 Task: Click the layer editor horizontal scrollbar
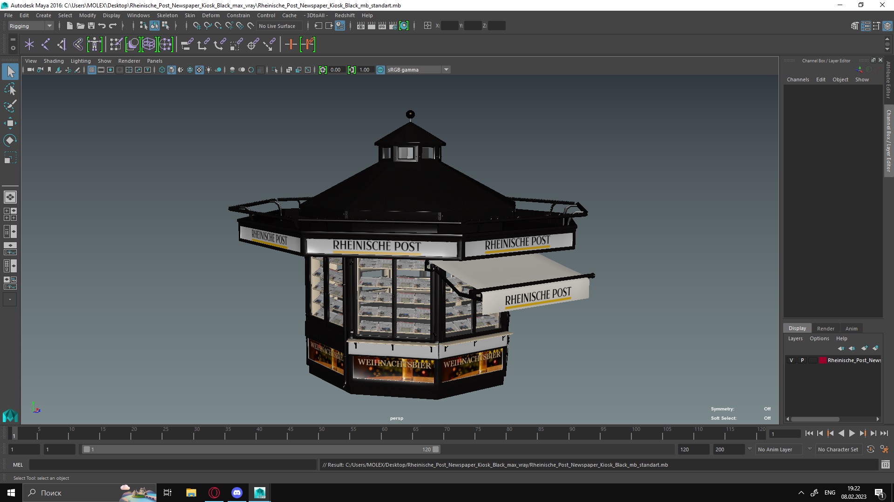[x=815, y=419]
